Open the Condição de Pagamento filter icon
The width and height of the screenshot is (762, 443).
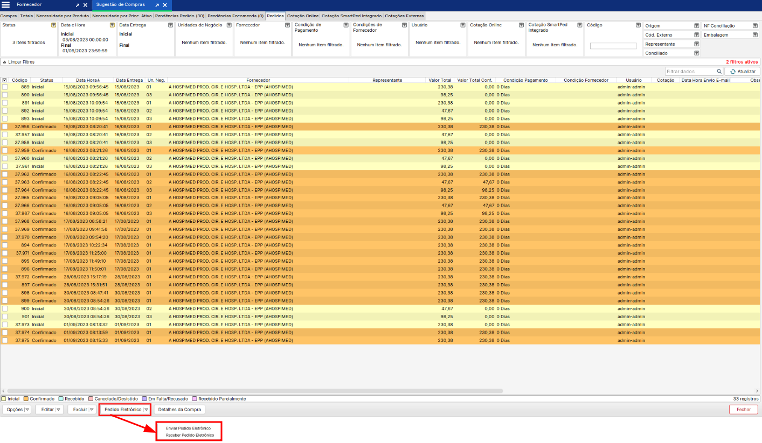[x=345, y=25]
